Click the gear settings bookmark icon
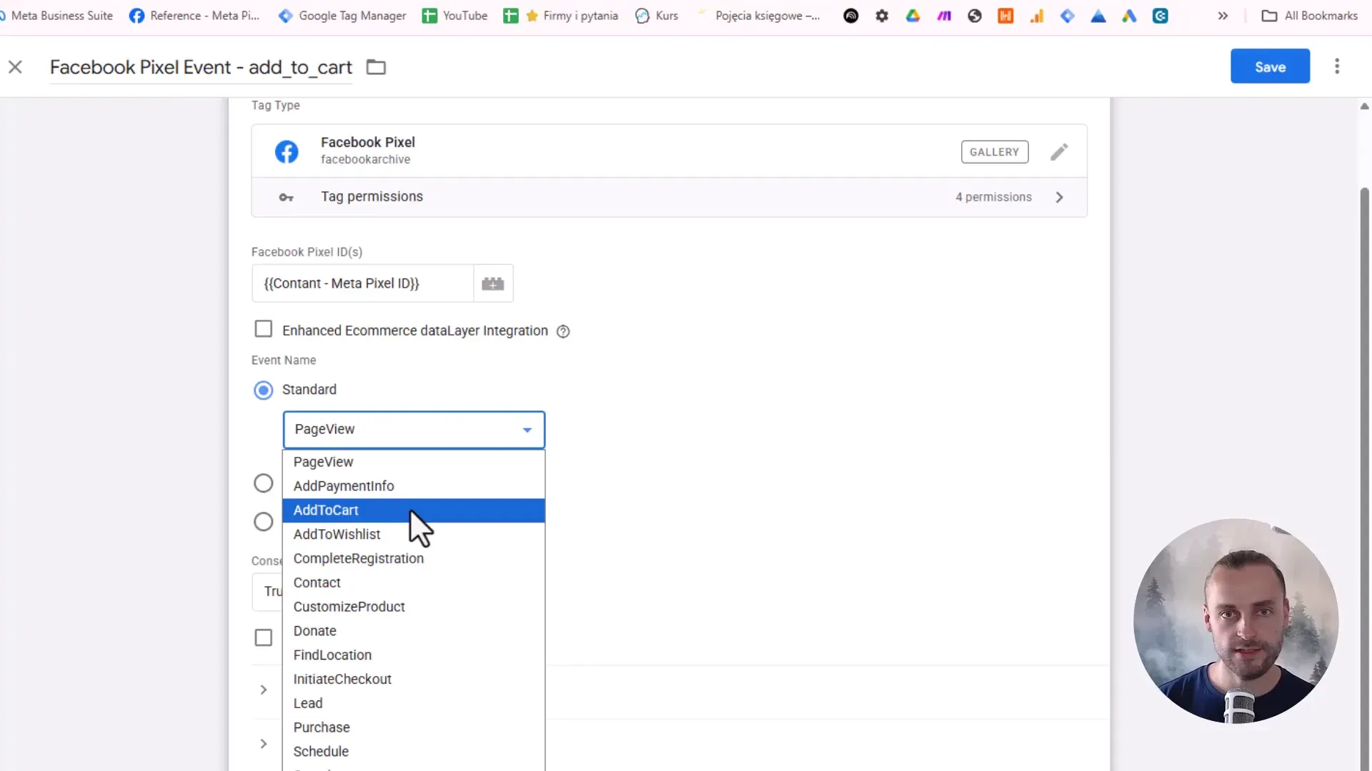This screenshot has height=771, width=1372. point(882,16)
